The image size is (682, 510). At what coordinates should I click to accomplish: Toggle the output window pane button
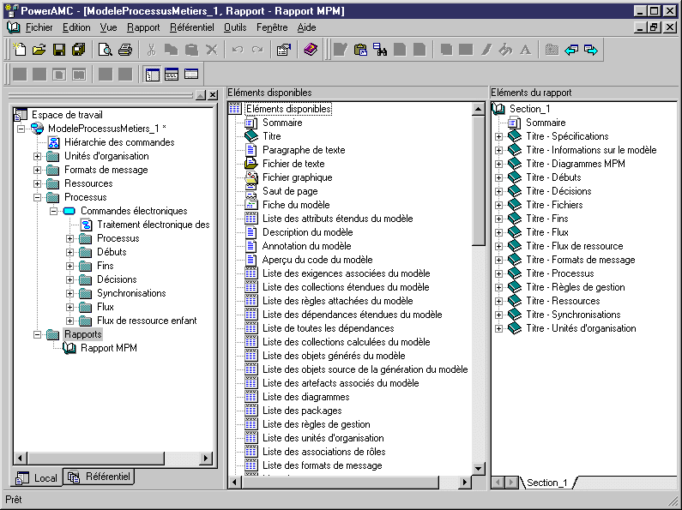(172, 75)
